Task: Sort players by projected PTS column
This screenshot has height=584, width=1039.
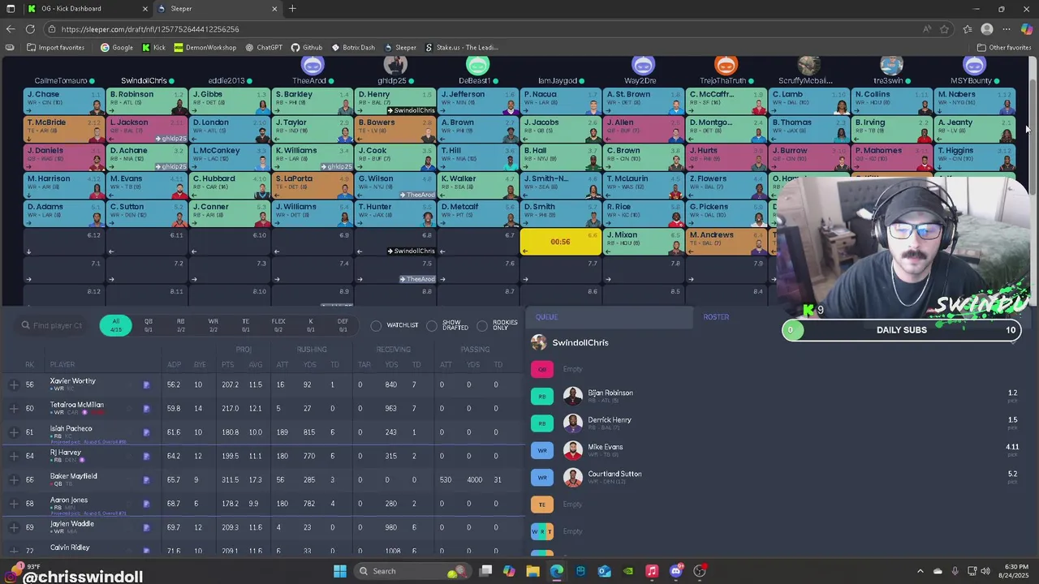Action: coord(227,365)
